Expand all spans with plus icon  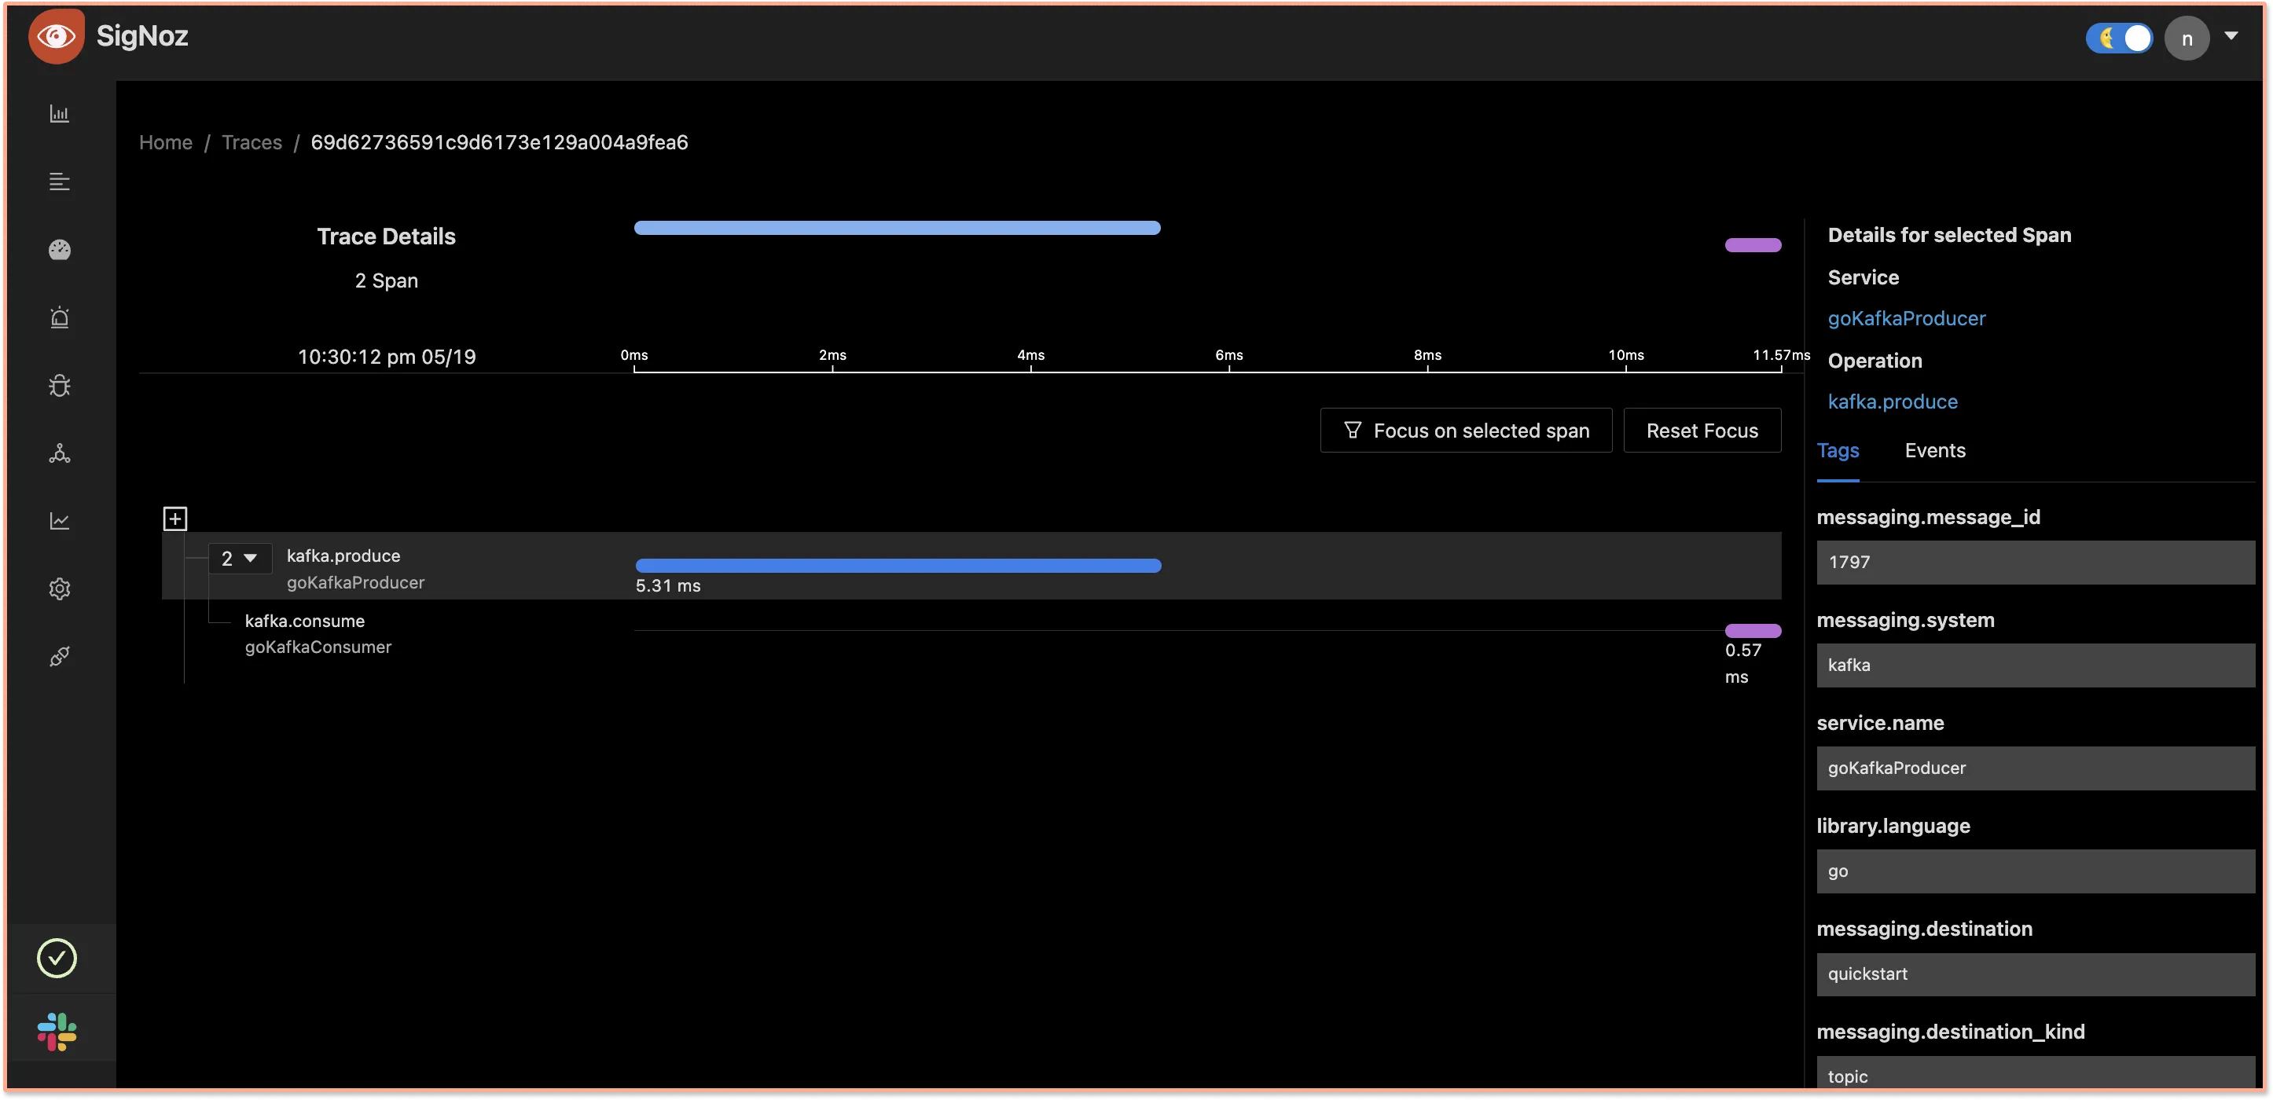coord(174,519)
